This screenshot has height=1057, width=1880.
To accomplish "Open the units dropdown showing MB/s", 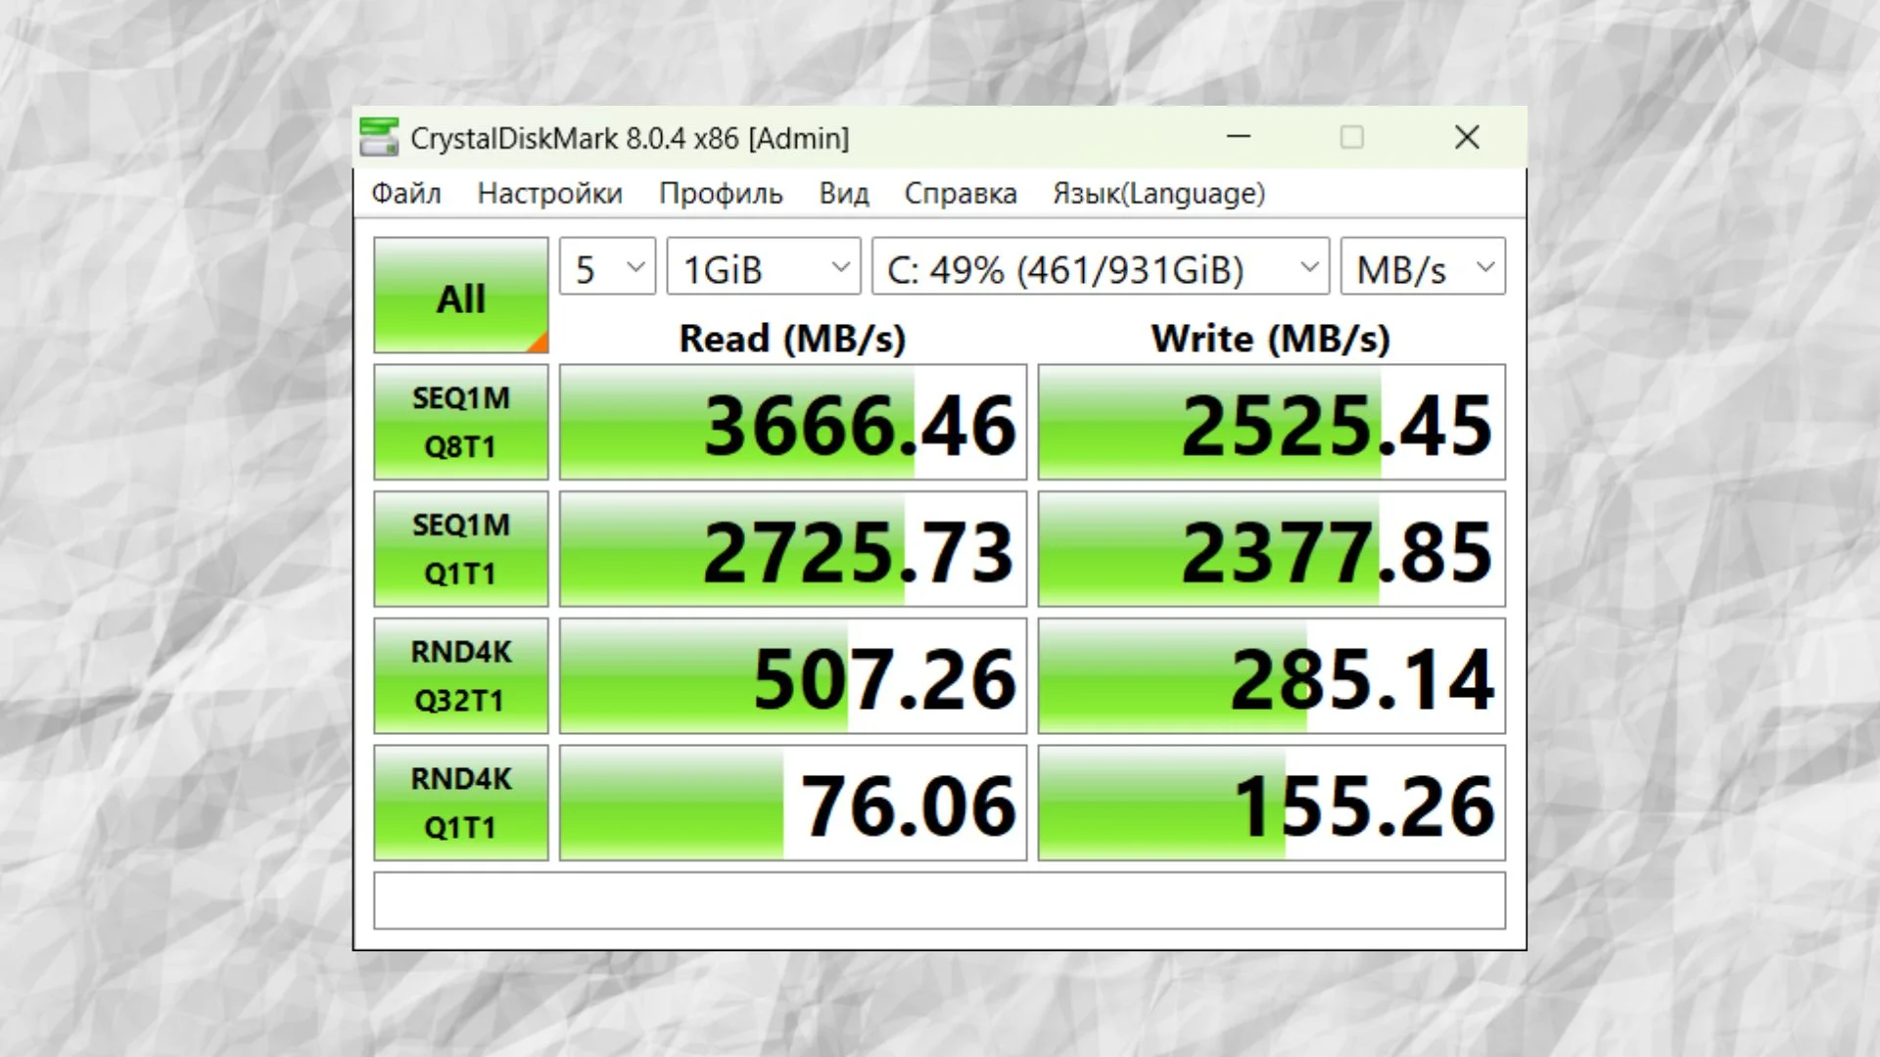I will tap(1424, 266).
